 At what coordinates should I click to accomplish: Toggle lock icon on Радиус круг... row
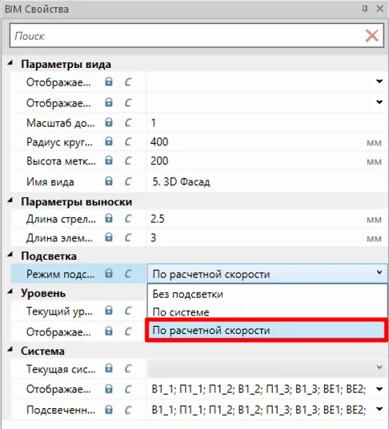tap(109, 141)
